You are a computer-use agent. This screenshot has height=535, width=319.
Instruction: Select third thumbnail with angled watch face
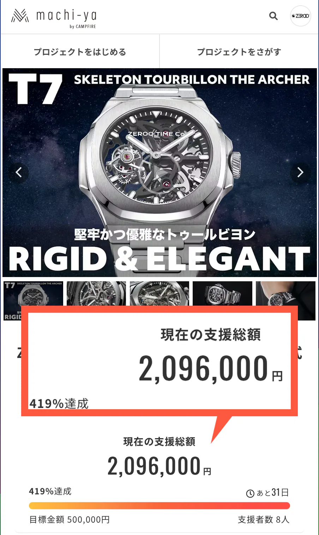coord(159,294)
